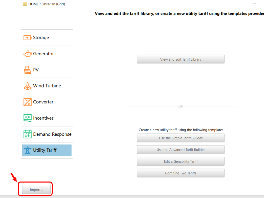Click the PV solar panel icon

click(x=27, y=70)
